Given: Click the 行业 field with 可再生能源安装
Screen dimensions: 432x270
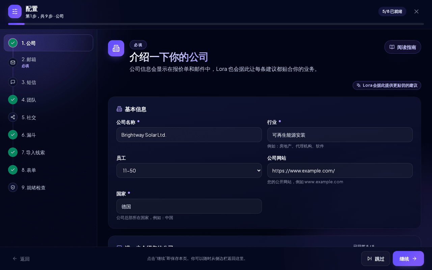Looking at the screenshot, I should click(x=340, y=135).
